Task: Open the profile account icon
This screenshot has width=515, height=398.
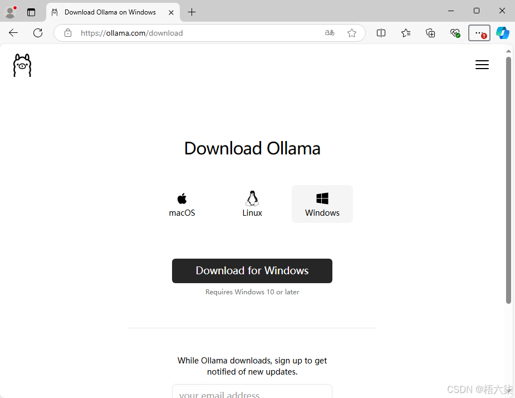Action: tap(10, 12)
